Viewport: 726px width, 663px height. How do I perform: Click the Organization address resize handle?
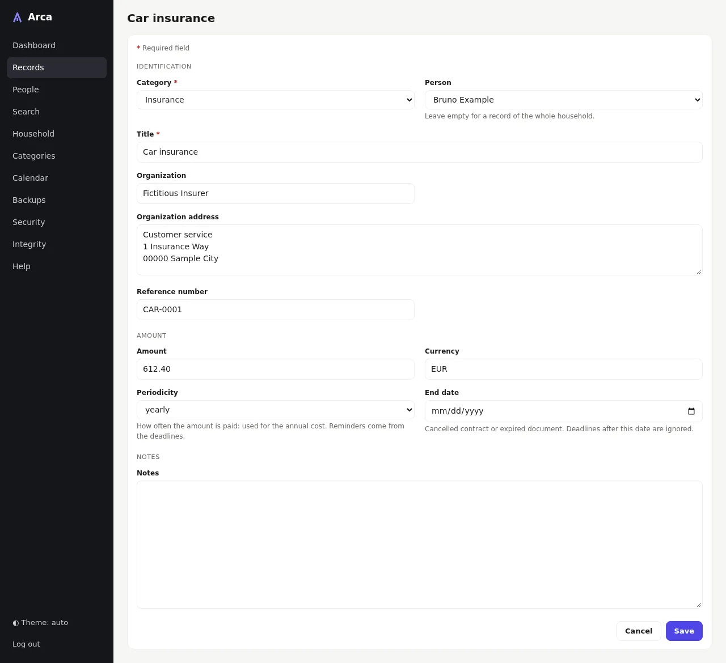coord(699,271)
